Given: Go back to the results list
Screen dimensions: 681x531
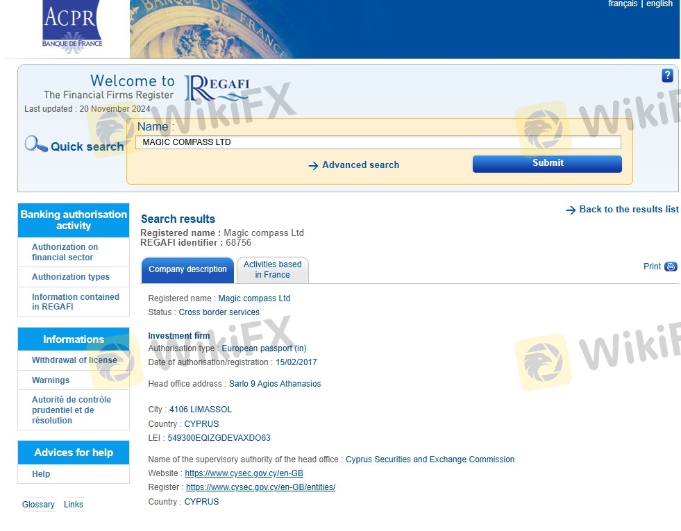Looking at the screenshot, I should click(x=628, y=209).
